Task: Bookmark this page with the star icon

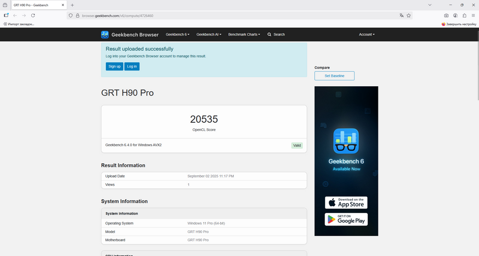Action: tap(409, 15)
